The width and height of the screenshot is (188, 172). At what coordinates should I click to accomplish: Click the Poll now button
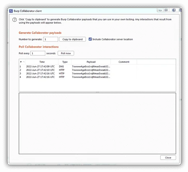[x=66, y=53]
